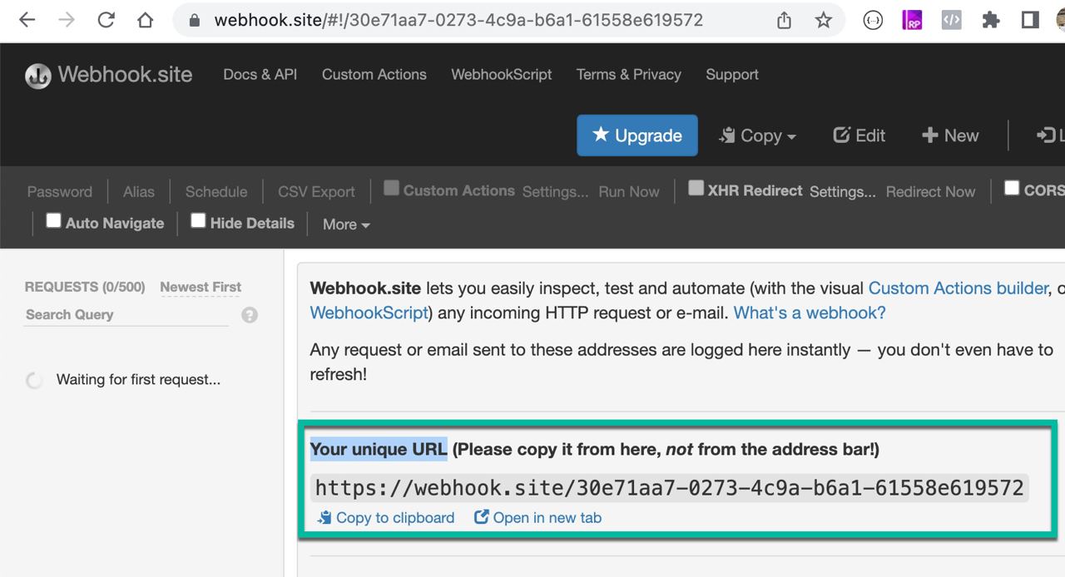Click the browser reload icon
This screenshot has width=1065, height=577.
coord(106,20)
